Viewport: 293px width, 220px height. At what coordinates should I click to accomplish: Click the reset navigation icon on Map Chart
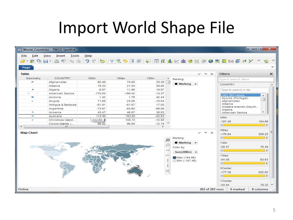(x=168, y=171)
